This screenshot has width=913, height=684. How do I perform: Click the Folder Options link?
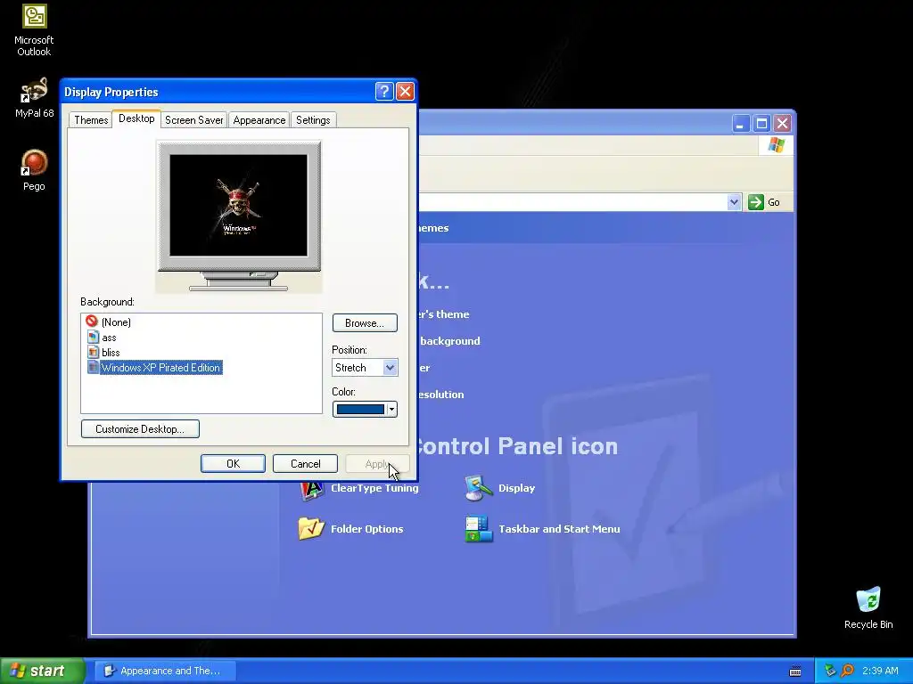point(366,529)
